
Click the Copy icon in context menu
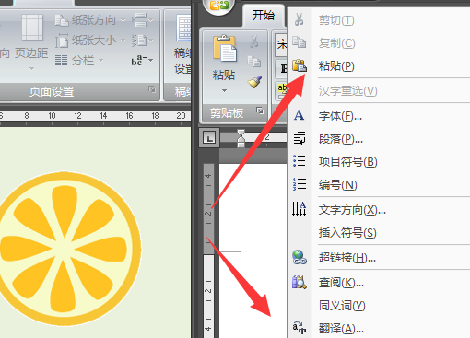[x=299, y=42]
